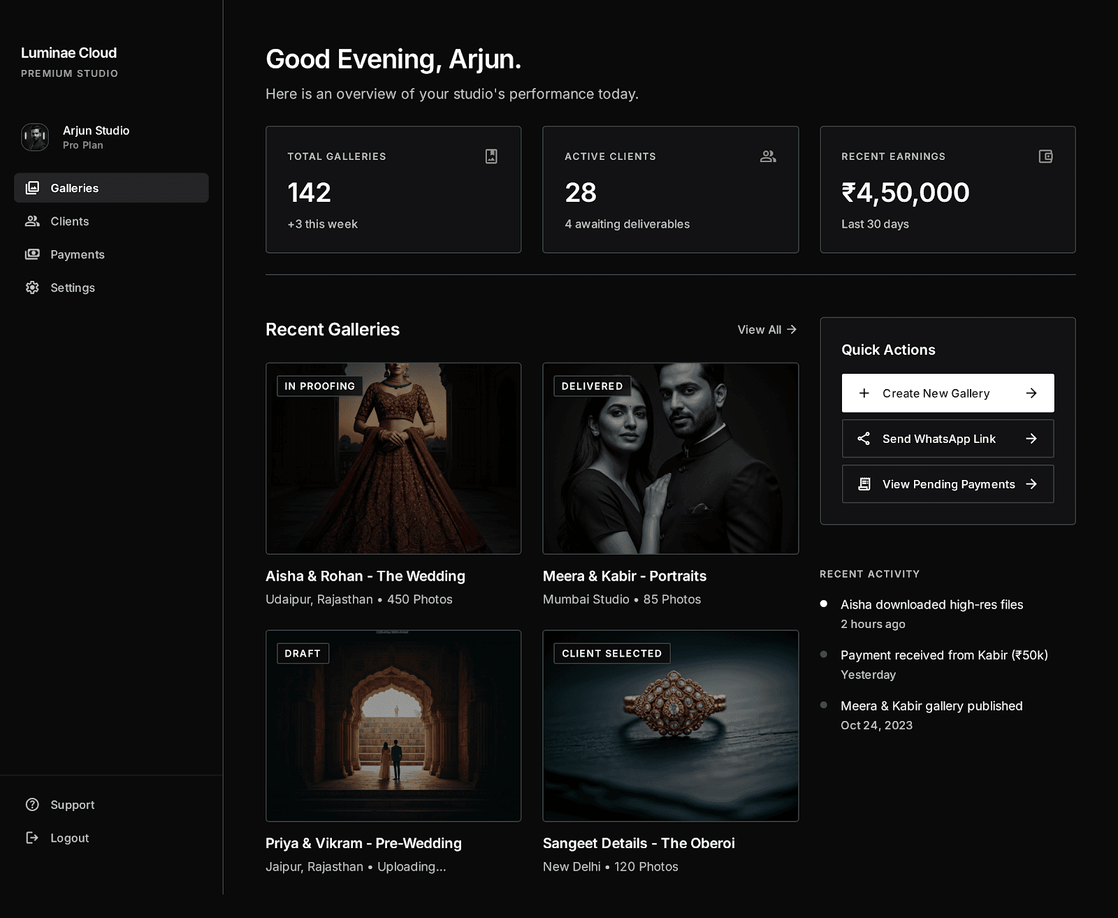Click 'Jaipur, Rajasthan • Uploading...' text

[356, 867]
